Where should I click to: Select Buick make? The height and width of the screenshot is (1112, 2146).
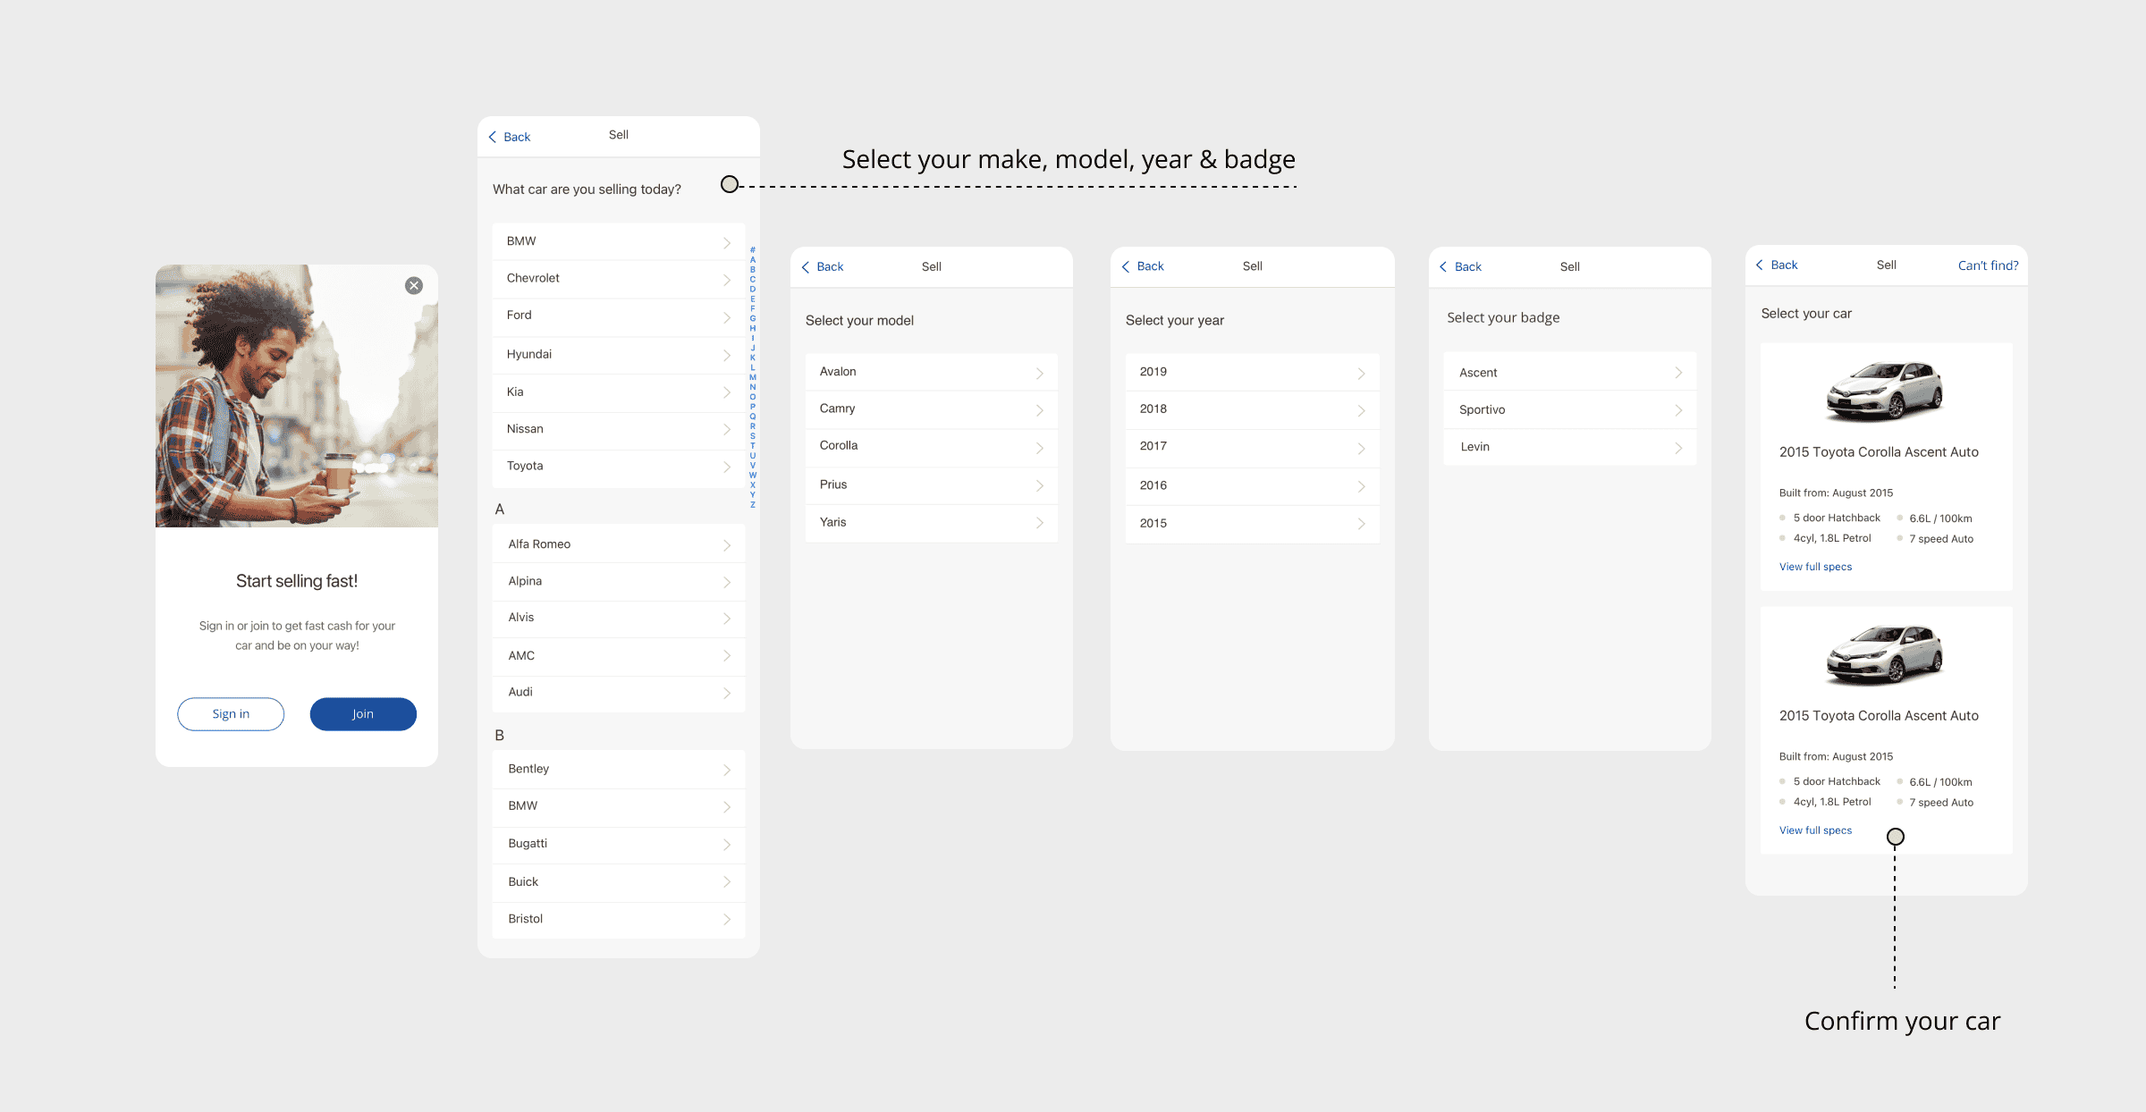pyautogui.click(x=619, y=882)
